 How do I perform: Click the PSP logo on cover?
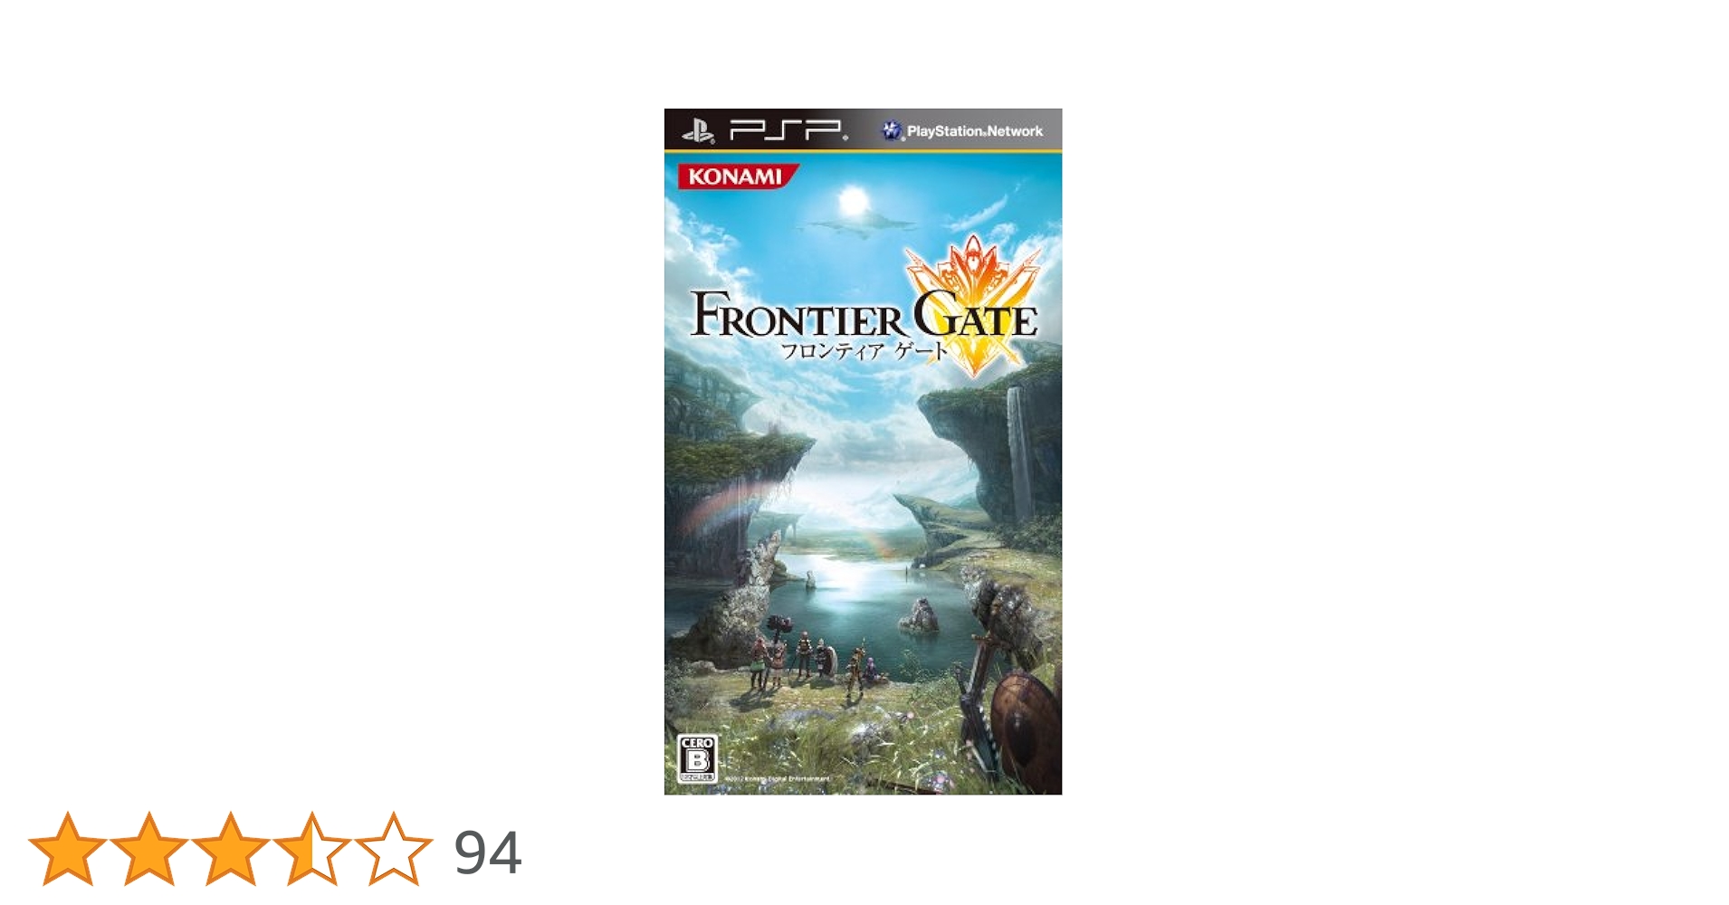(x=788, y=130)
